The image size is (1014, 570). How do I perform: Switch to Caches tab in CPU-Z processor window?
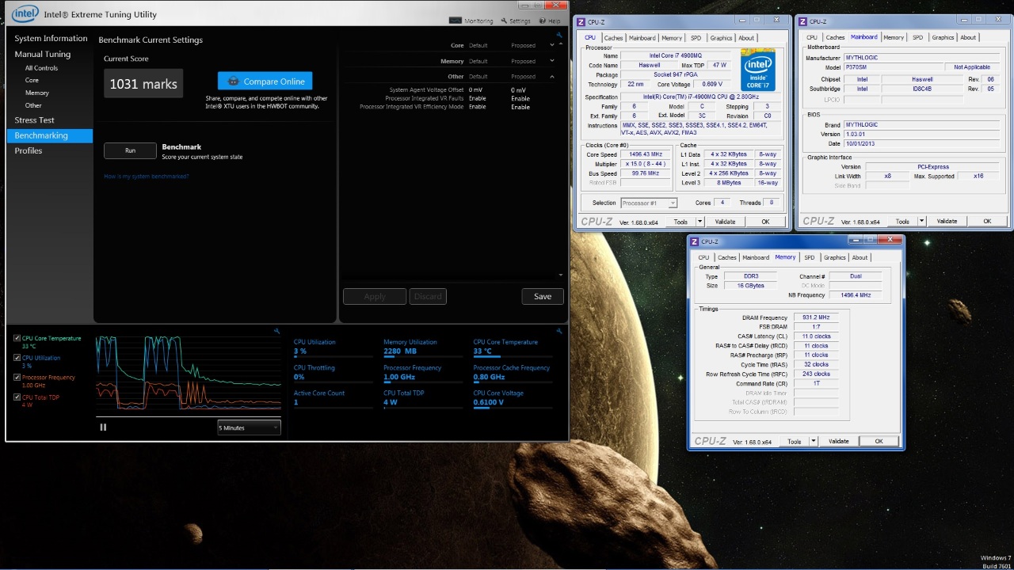tap(613, 38)
